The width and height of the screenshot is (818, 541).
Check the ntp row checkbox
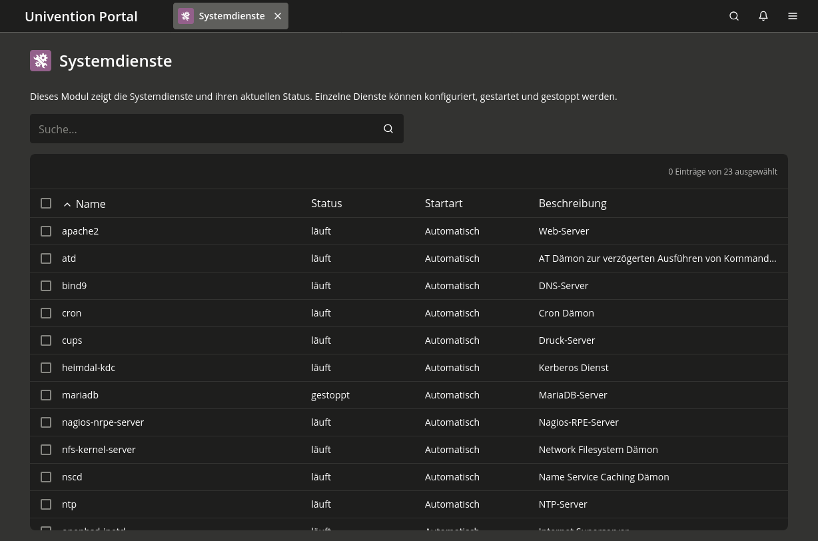(x=46, y=504)
